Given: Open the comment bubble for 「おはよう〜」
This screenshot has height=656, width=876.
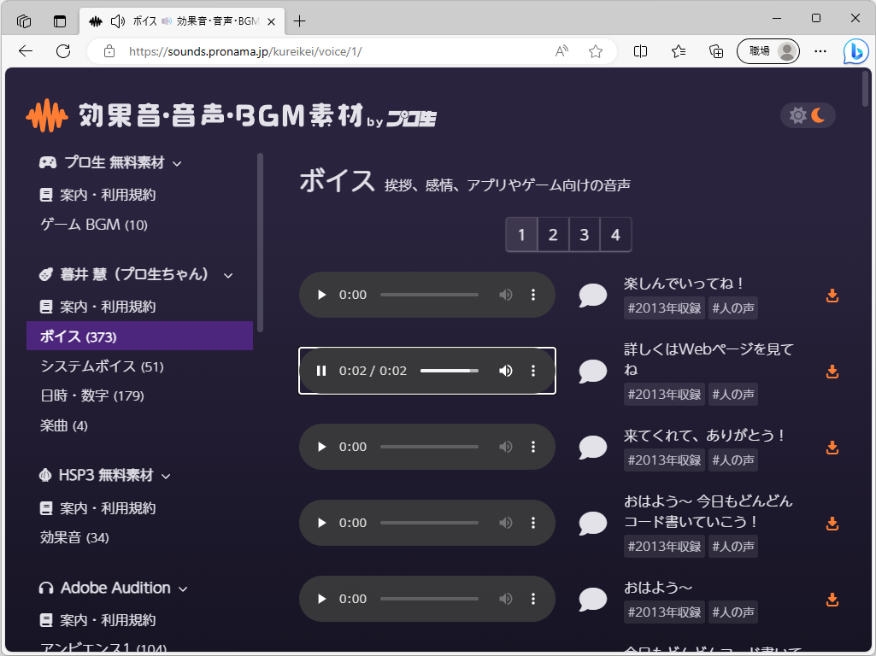Looking at the screenshot, I should coord(592,599).
